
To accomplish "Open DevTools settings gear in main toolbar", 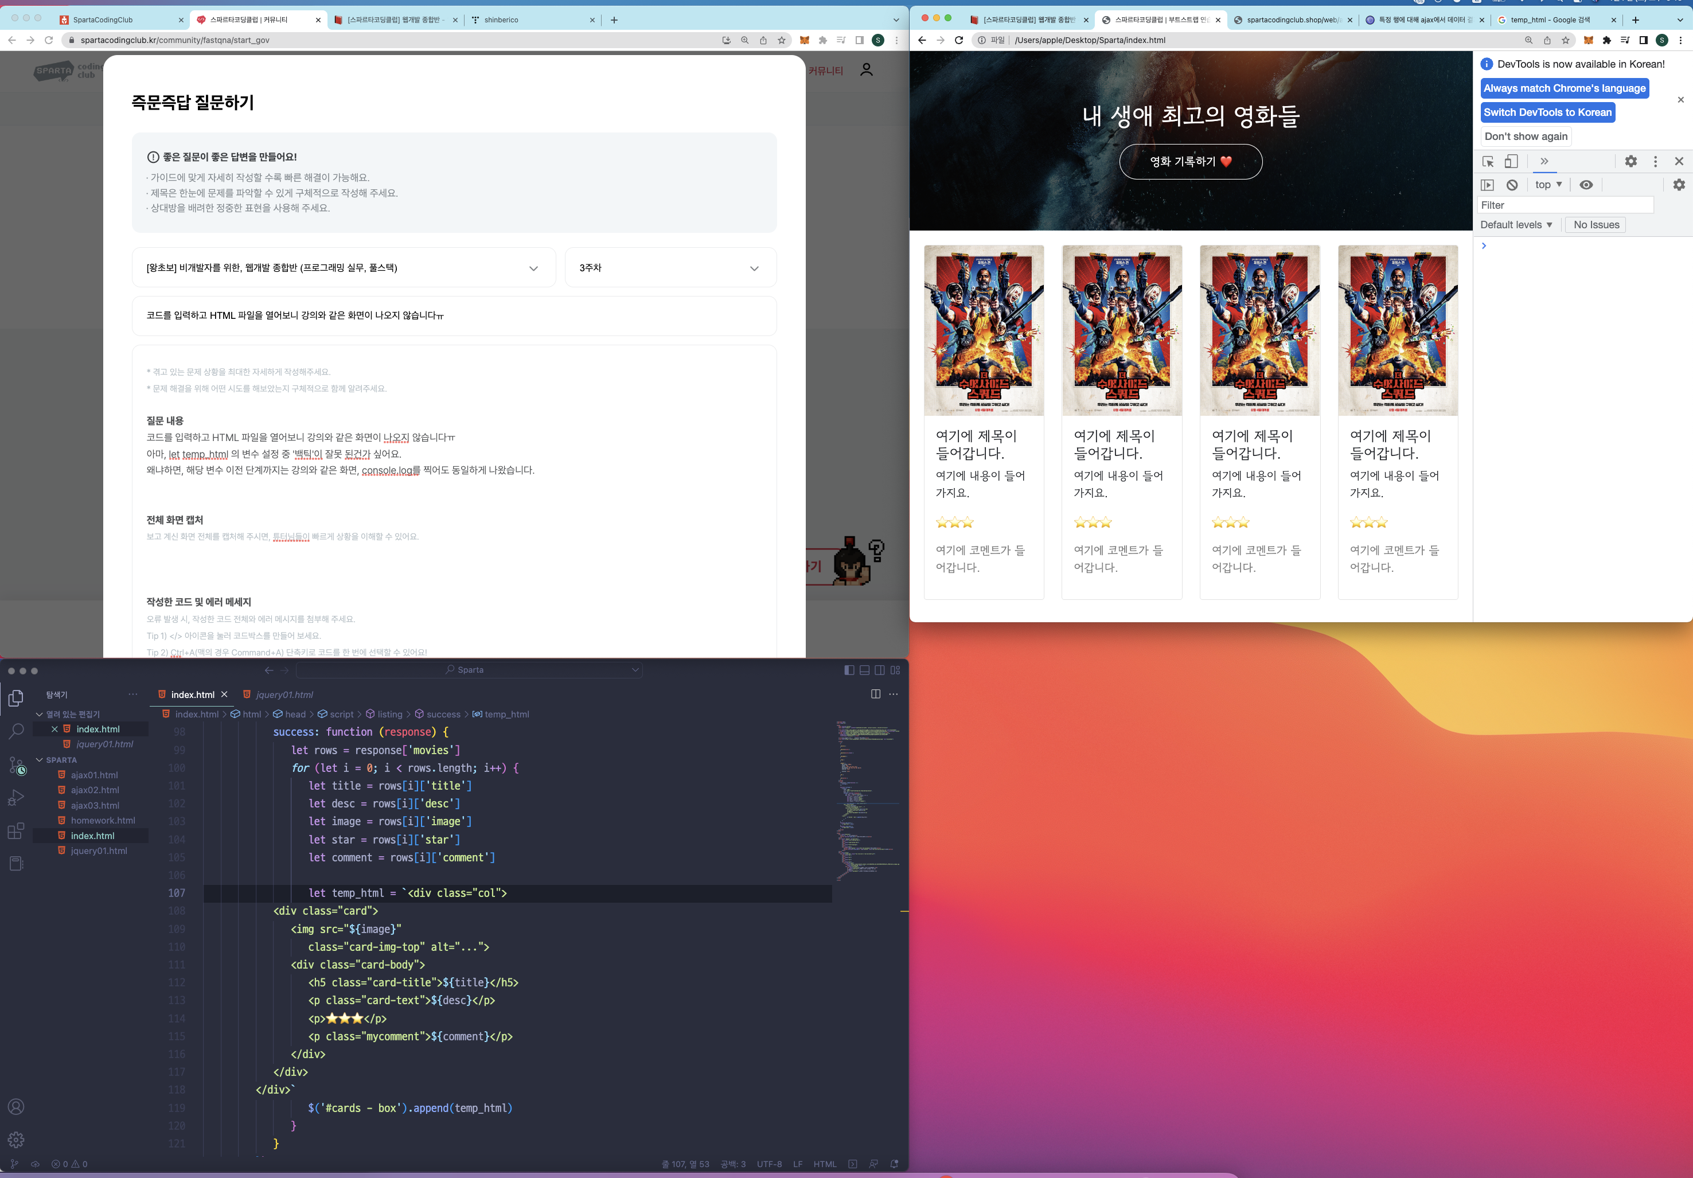I will [x=1631, y=161].
